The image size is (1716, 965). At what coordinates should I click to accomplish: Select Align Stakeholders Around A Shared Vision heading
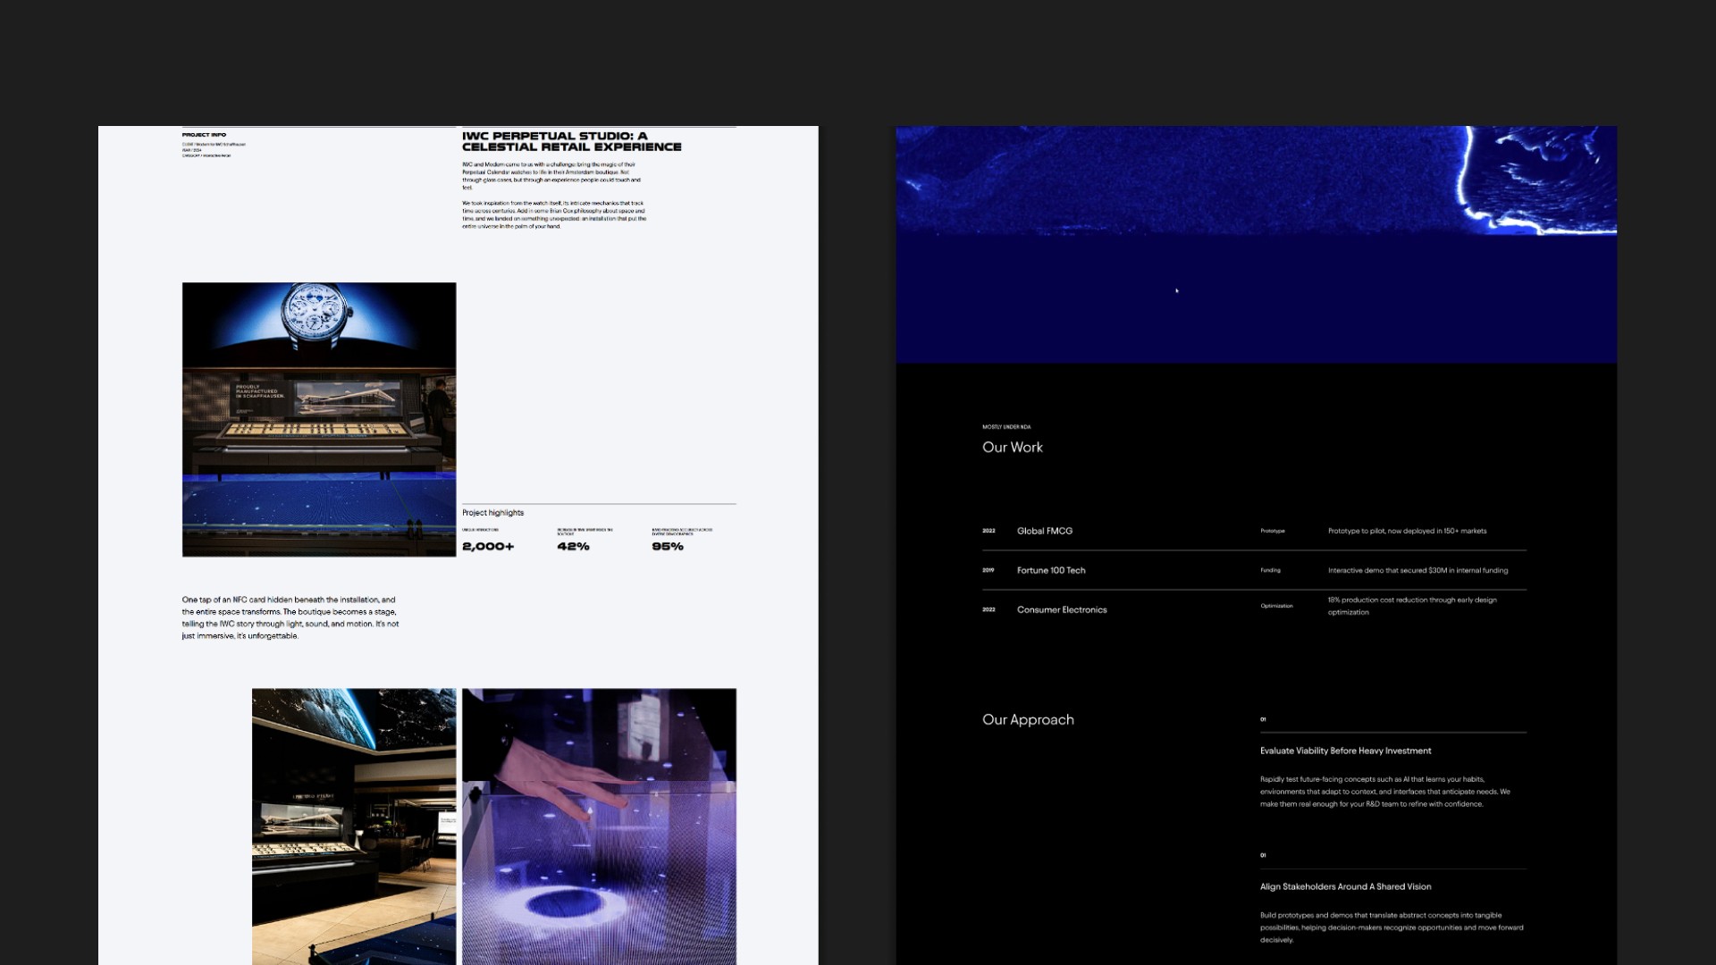1345,887
